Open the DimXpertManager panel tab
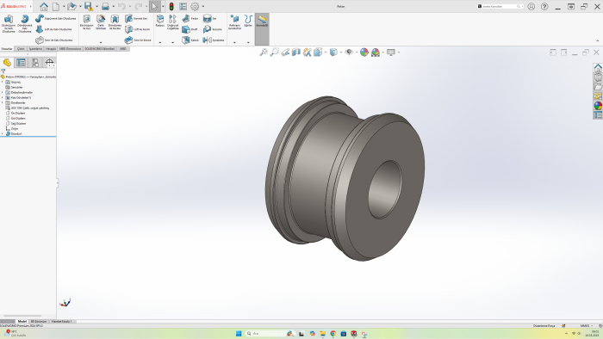 click(49, 63)
